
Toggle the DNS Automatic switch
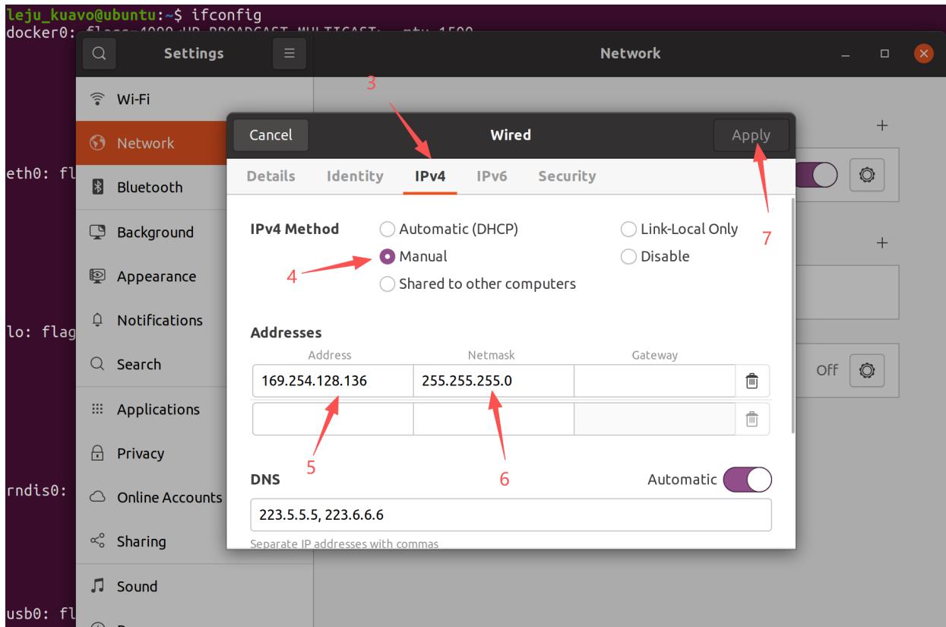point(747,480)
